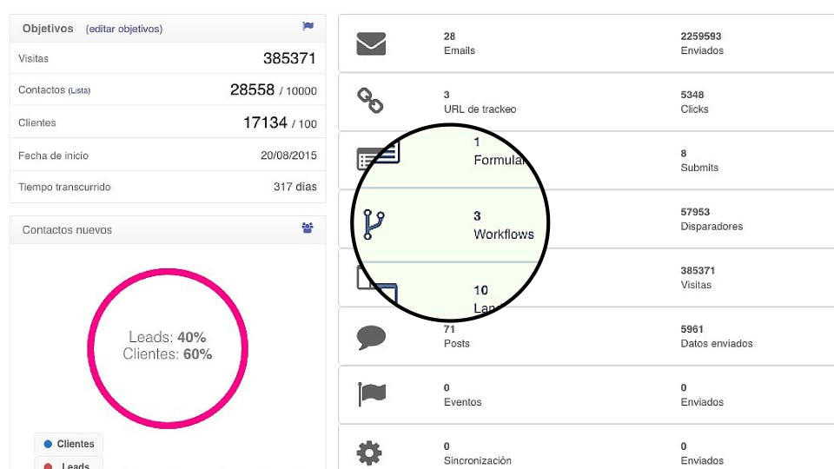Open the Lista link next to Contactos
This screenshot has width=834, height=469.
(79, 91)
